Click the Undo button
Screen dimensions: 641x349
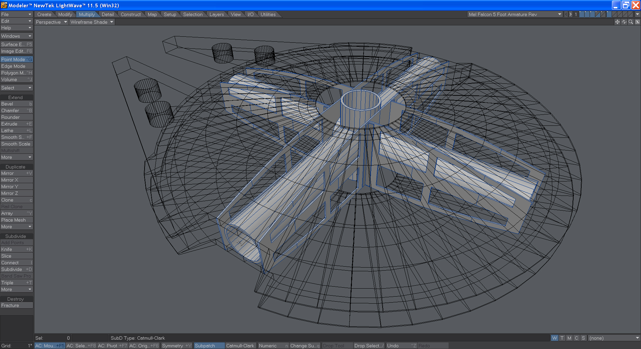(x=402, y=346)
